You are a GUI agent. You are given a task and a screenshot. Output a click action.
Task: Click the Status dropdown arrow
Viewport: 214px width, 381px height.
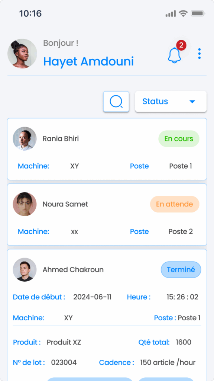pos(192,102)
